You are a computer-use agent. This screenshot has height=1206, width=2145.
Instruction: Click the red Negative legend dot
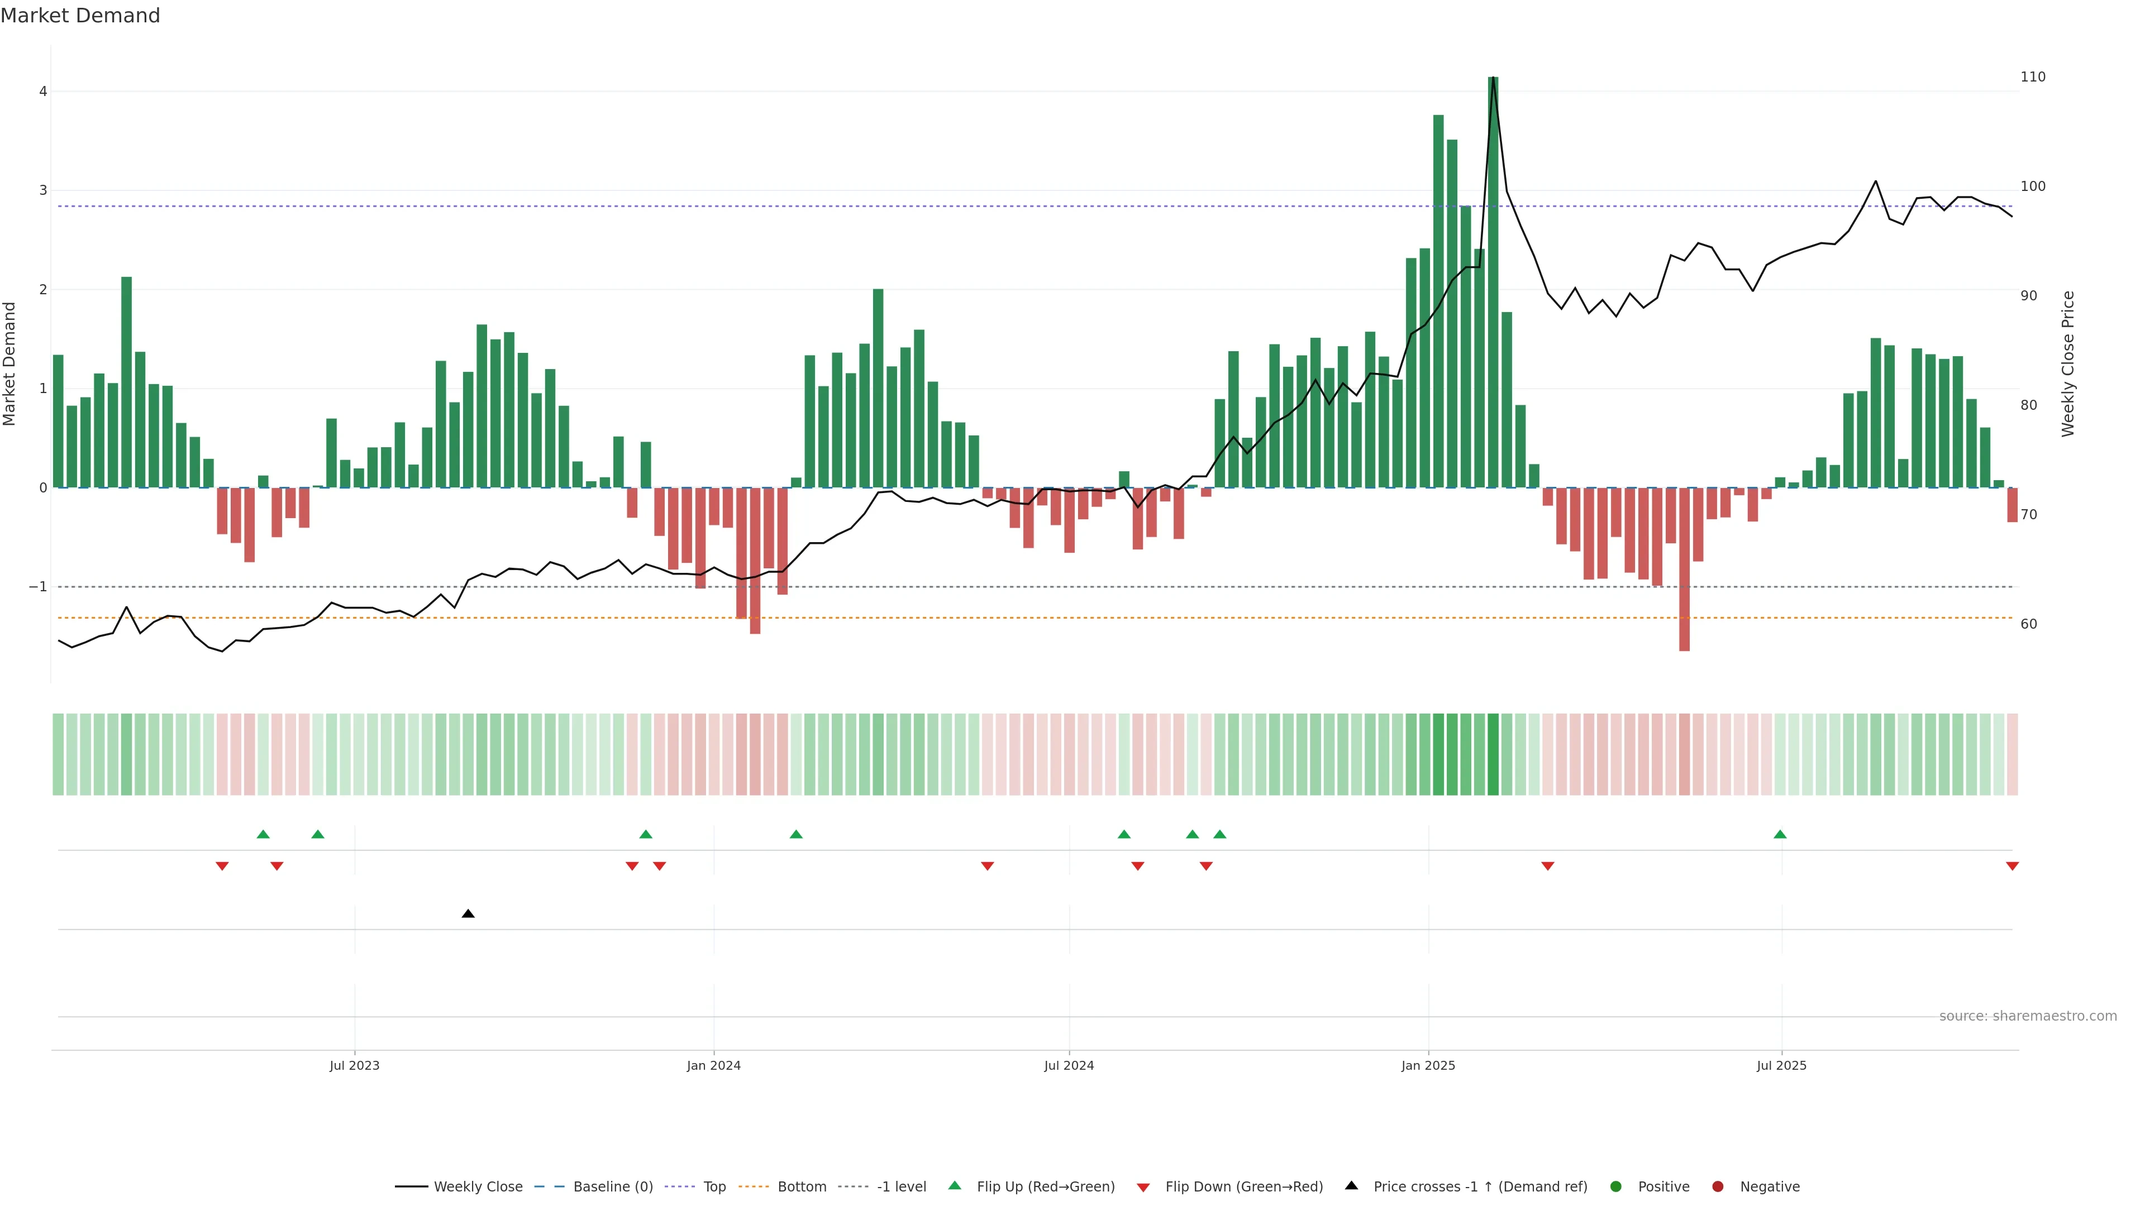pos(1718,1187)
